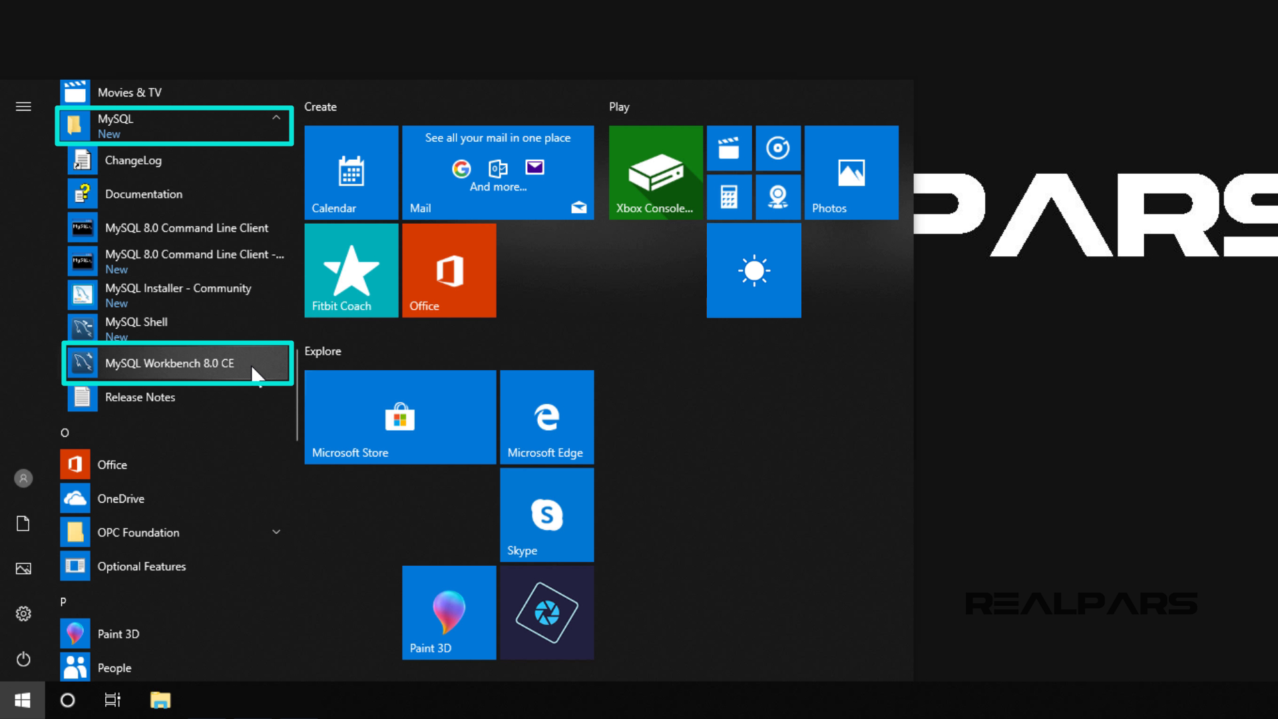1278x719 pixels.
Task: Collapse the MySQL folder
Action: (x=276, y=119)
